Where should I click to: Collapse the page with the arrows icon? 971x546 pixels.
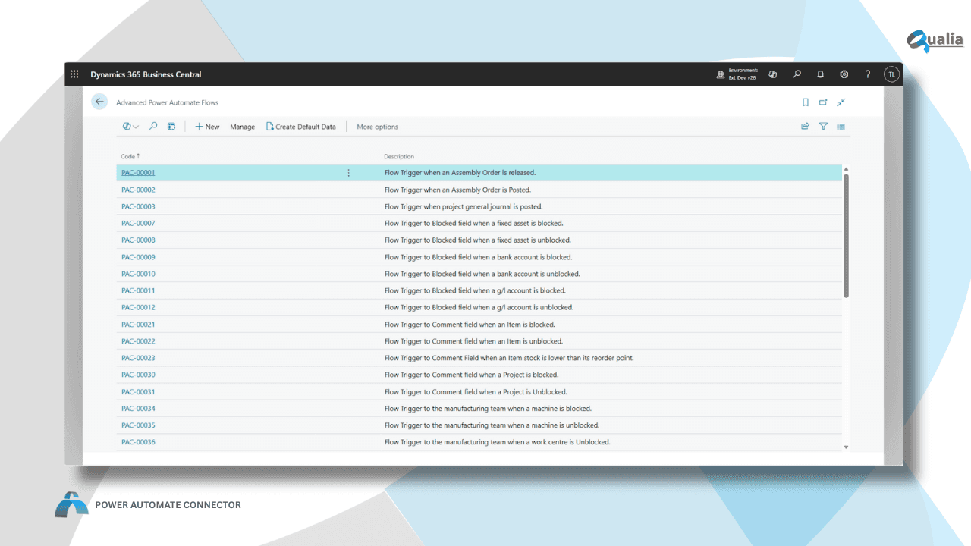tap(841, 102)
